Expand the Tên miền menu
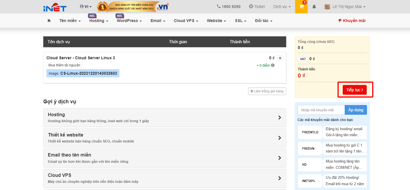This screenshot has height=190, width=410. click(70, 21)
